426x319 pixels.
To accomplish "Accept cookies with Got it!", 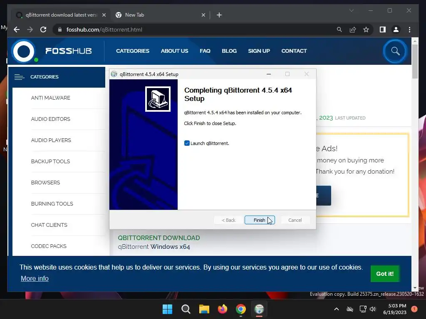I will click(385, 274).
